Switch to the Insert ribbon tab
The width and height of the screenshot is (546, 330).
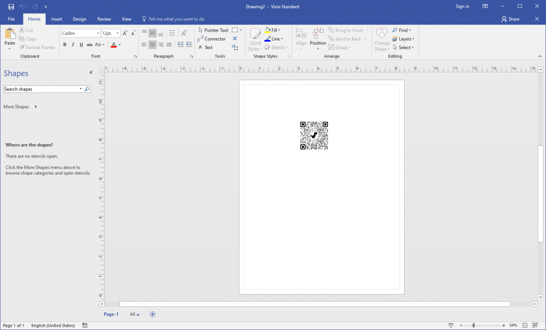pos(57,19)
